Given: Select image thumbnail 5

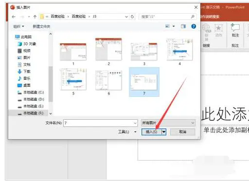Looking at the screenshot, I should (73, 79).
